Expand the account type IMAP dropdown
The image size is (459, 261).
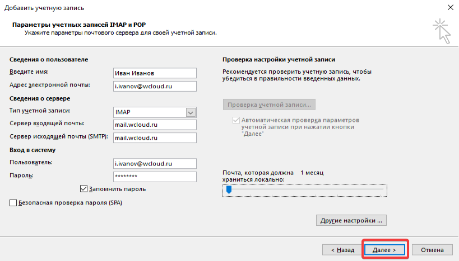190,112
